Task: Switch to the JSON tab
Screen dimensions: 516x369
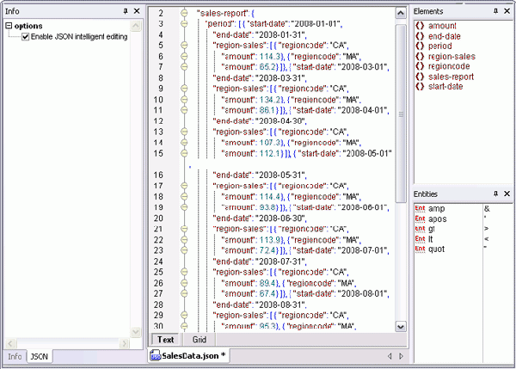Action: point(40,356)
